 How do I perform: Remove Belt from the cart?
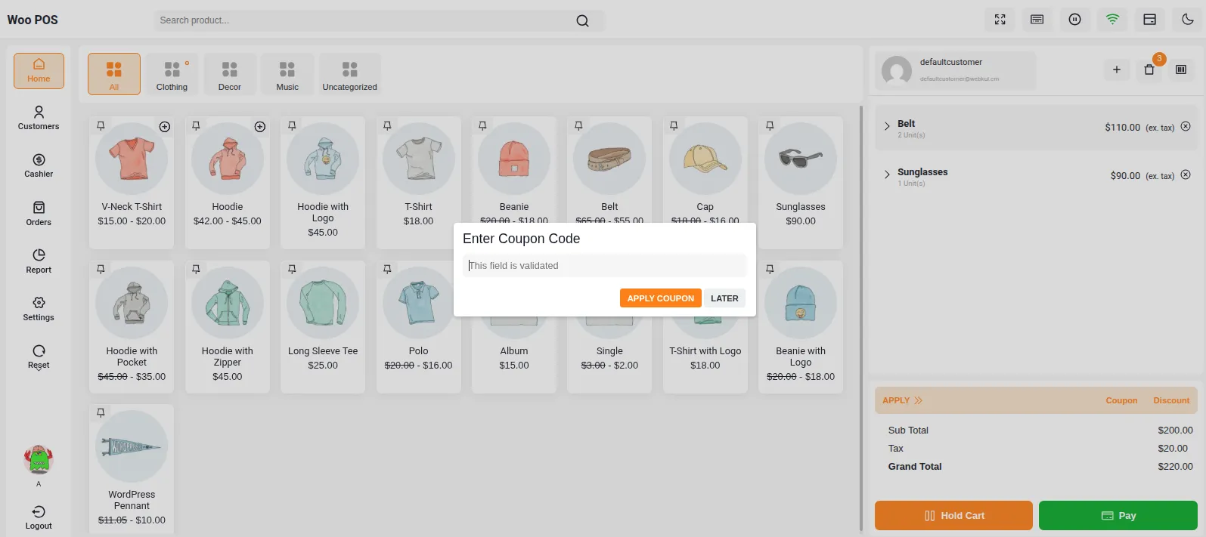pos(1186,127)
